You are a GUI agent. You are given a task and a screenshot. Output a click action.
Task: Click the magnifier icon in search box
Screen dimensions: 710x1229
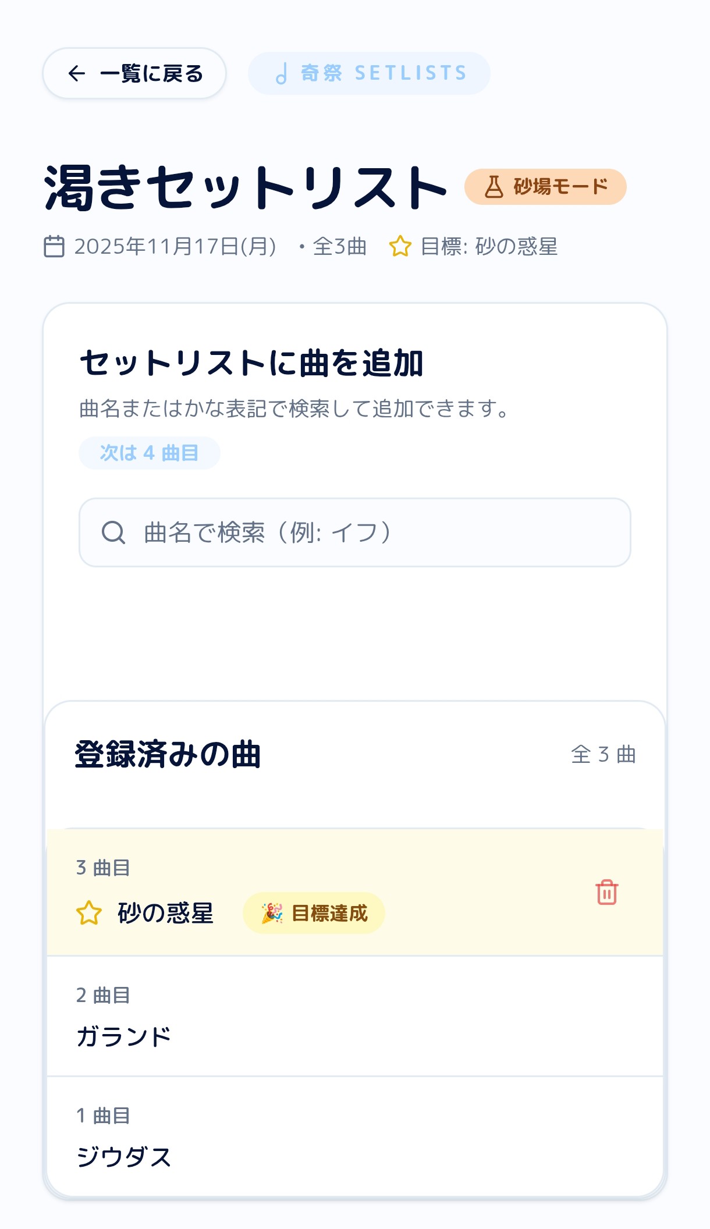point(113,532)
